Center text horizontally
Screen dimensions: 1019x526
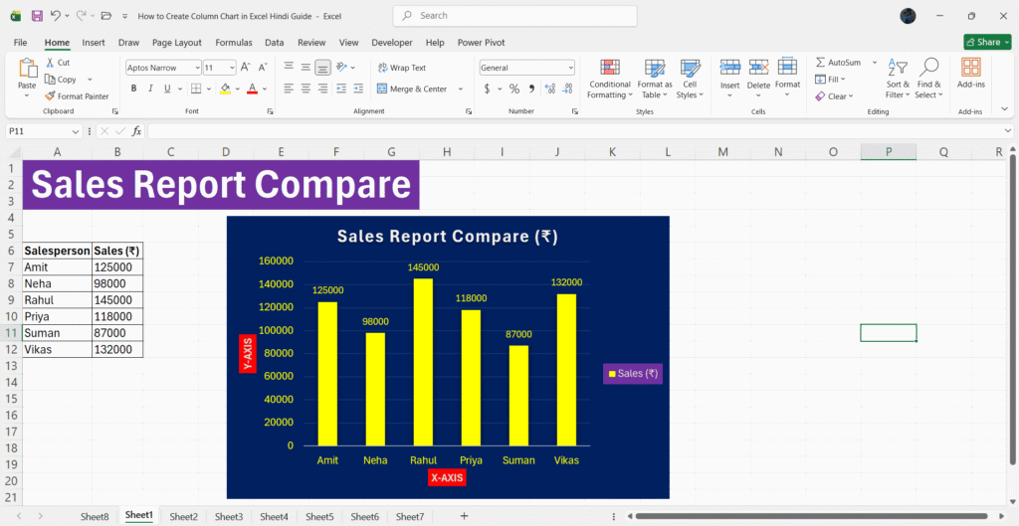click(x=306, y=88)
